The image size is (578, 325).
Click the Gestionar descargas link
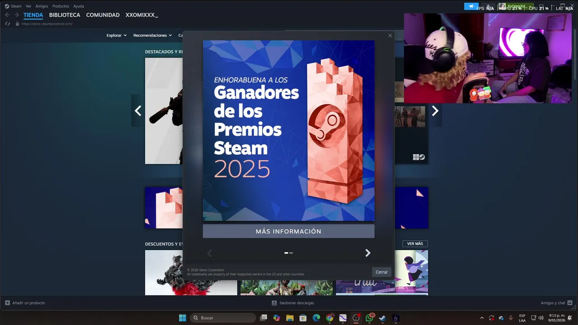click(297, 303)
